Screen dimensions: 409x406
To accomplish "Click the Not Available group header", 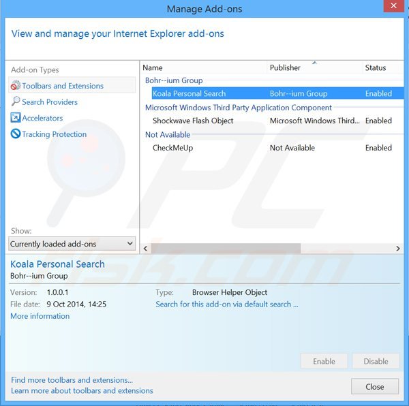I will [168, 135].
